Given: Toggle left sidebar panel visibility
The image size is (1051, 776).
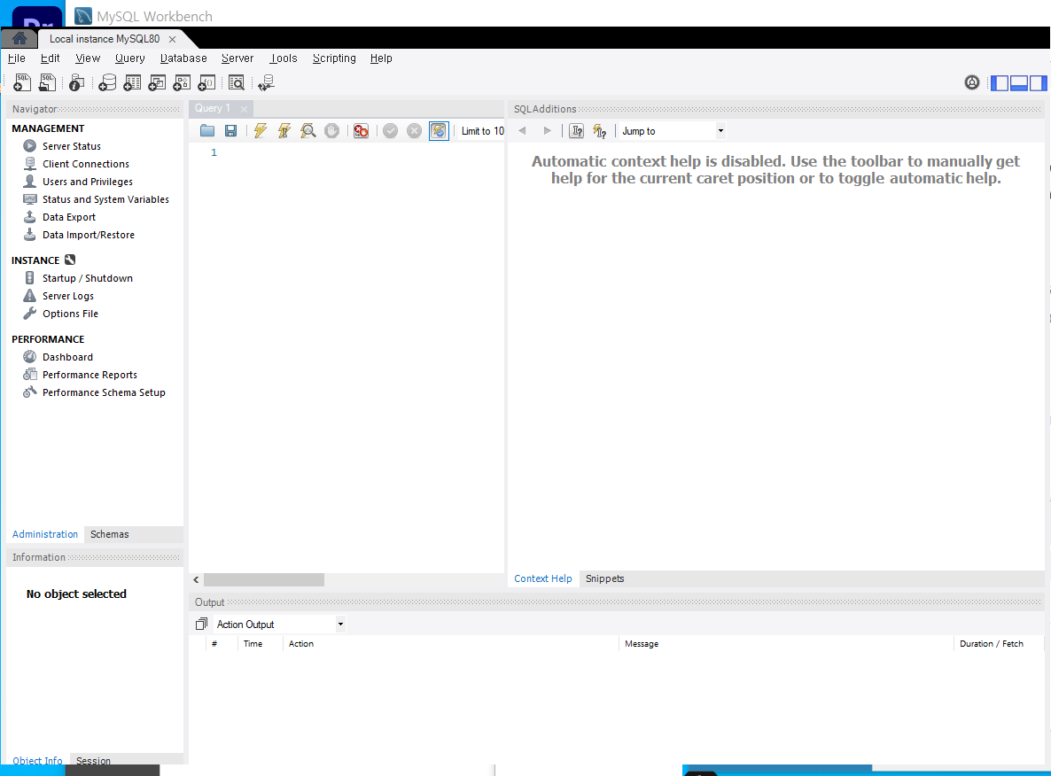Looking at the screenshot, I should (1000, 83).
